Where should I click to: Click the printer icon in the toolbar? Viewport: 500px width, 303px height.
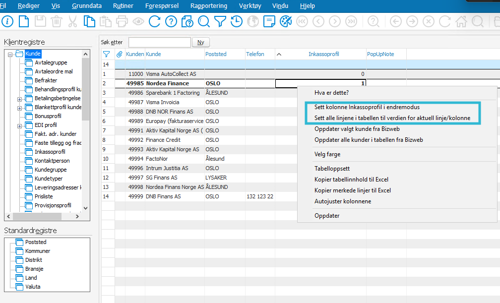[122, 22]
